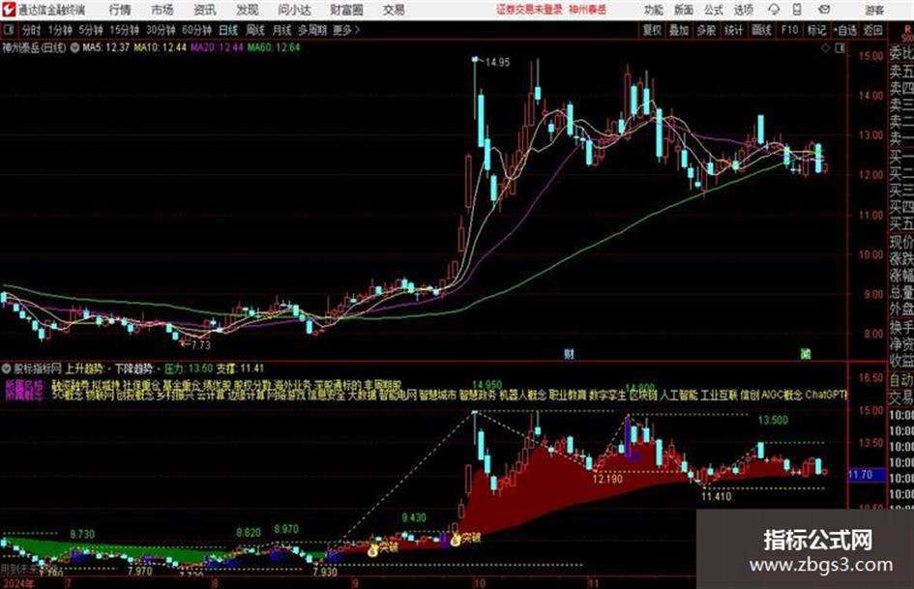Open the 市场 menu

point(162,10)
